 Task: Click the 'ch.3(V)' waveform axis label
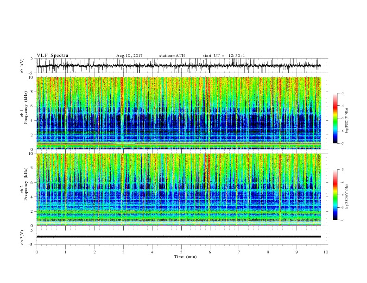point(22,237)
